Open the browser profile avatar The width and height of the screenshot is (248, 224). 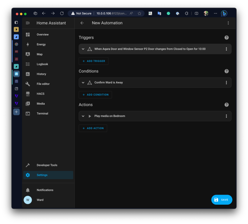[206, 14]
